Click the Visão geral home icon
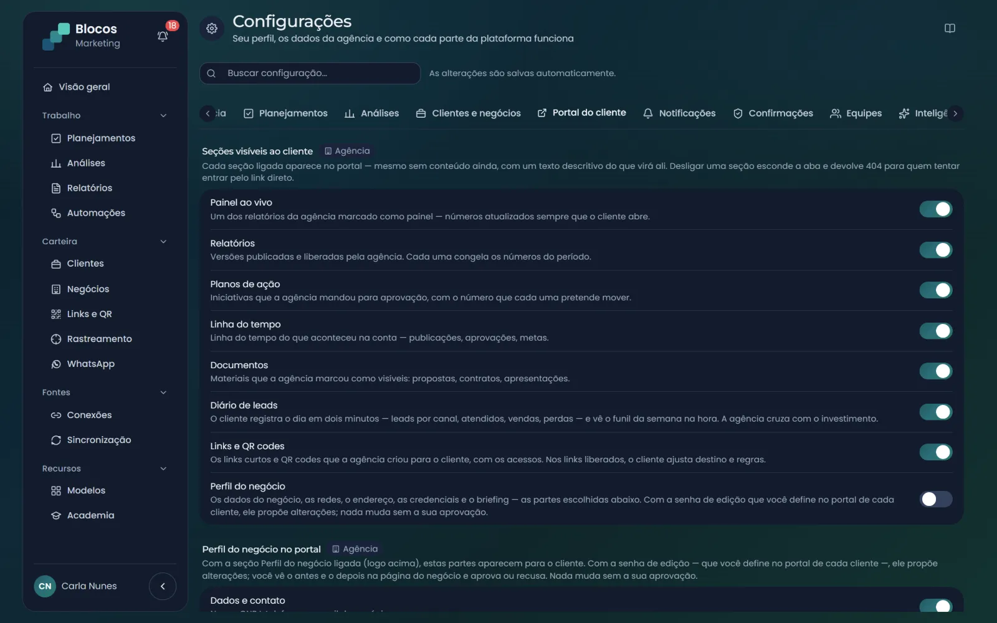The image size is (997, 623). (x=48, y=87)
